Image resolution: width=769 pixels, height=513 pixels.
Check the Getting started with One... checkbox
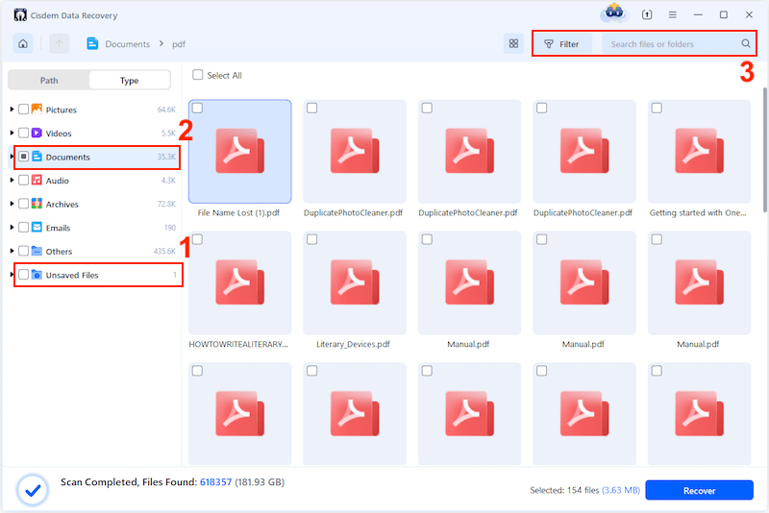657,108
